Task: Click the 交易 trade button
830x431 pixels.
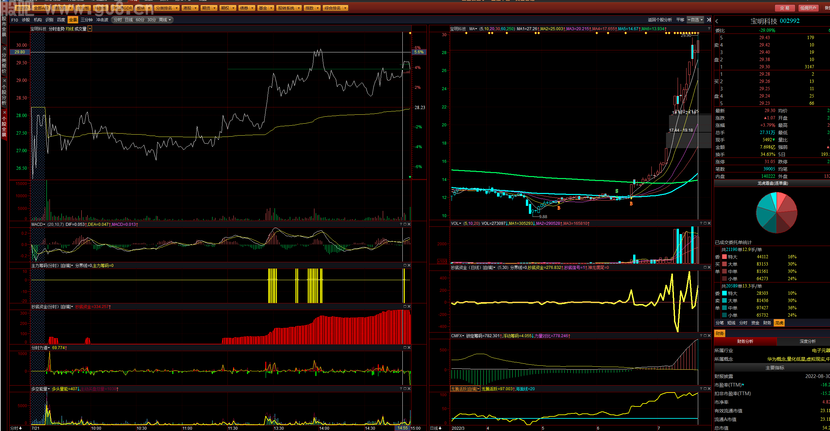Action: tap(785, 8)
